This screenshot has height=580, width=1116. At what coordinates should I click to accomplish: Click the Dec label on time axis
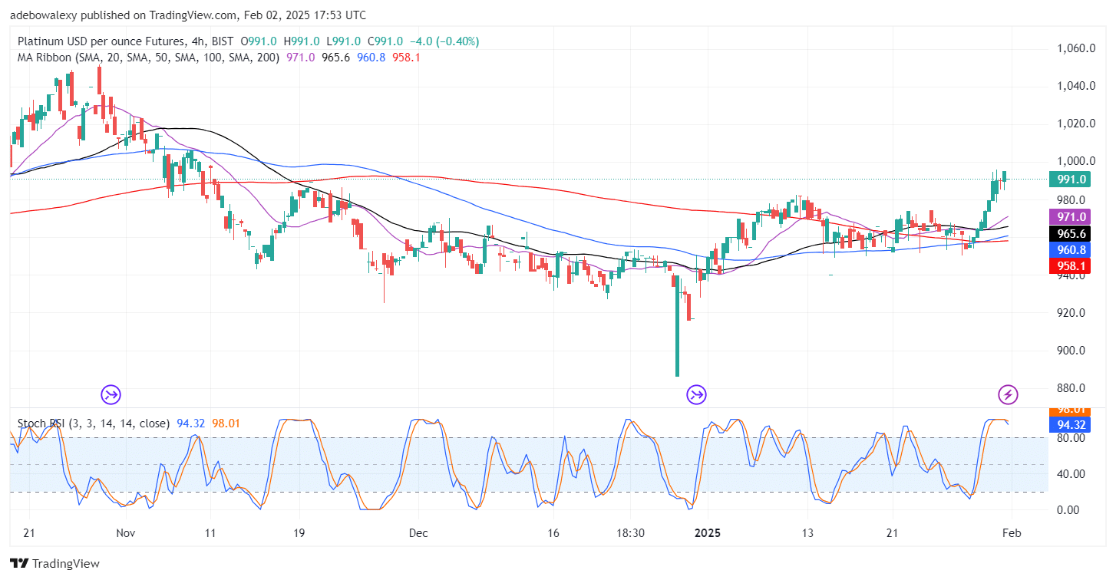click(419, 532)
